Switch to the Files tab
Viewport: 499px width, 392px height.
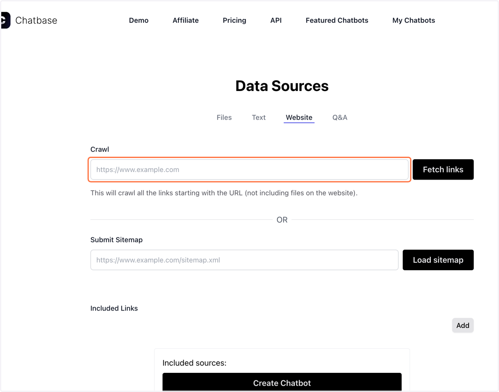point(224,118)
